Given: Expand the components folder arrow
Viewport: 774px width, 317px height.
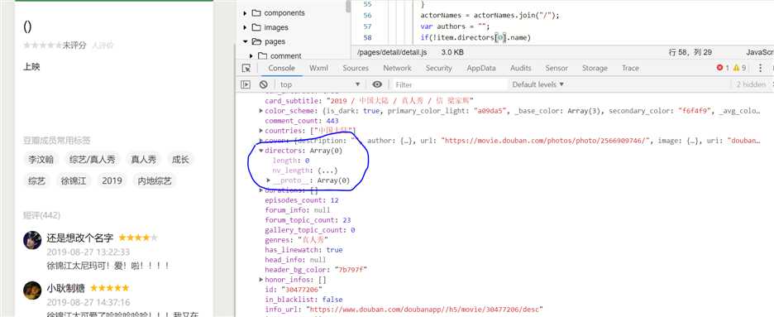Looking at the screenshot, I should click(245, 13).
